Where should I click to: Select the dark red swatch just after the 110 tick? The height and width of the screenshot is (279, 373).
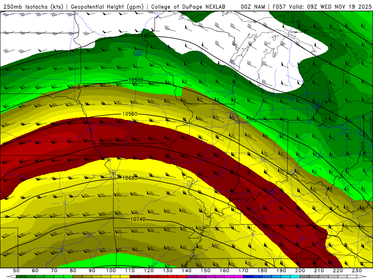pos(135,277)
